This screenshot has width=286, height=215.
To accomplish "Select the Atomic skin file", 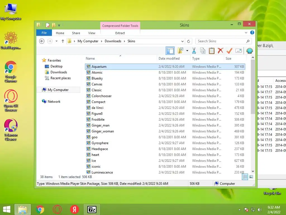I will pyautogui.click(x=165, y=73).
